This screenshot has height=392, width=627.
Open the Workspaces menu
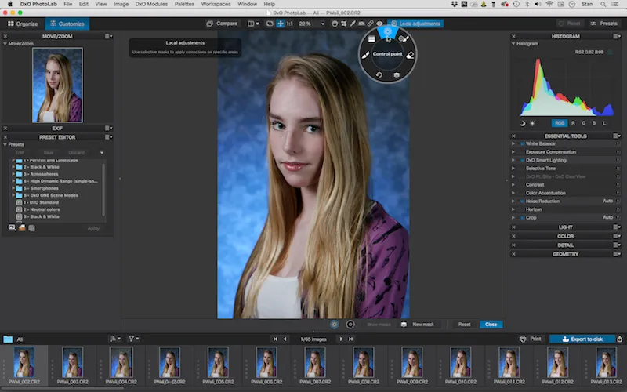click(x=216, y=4)
